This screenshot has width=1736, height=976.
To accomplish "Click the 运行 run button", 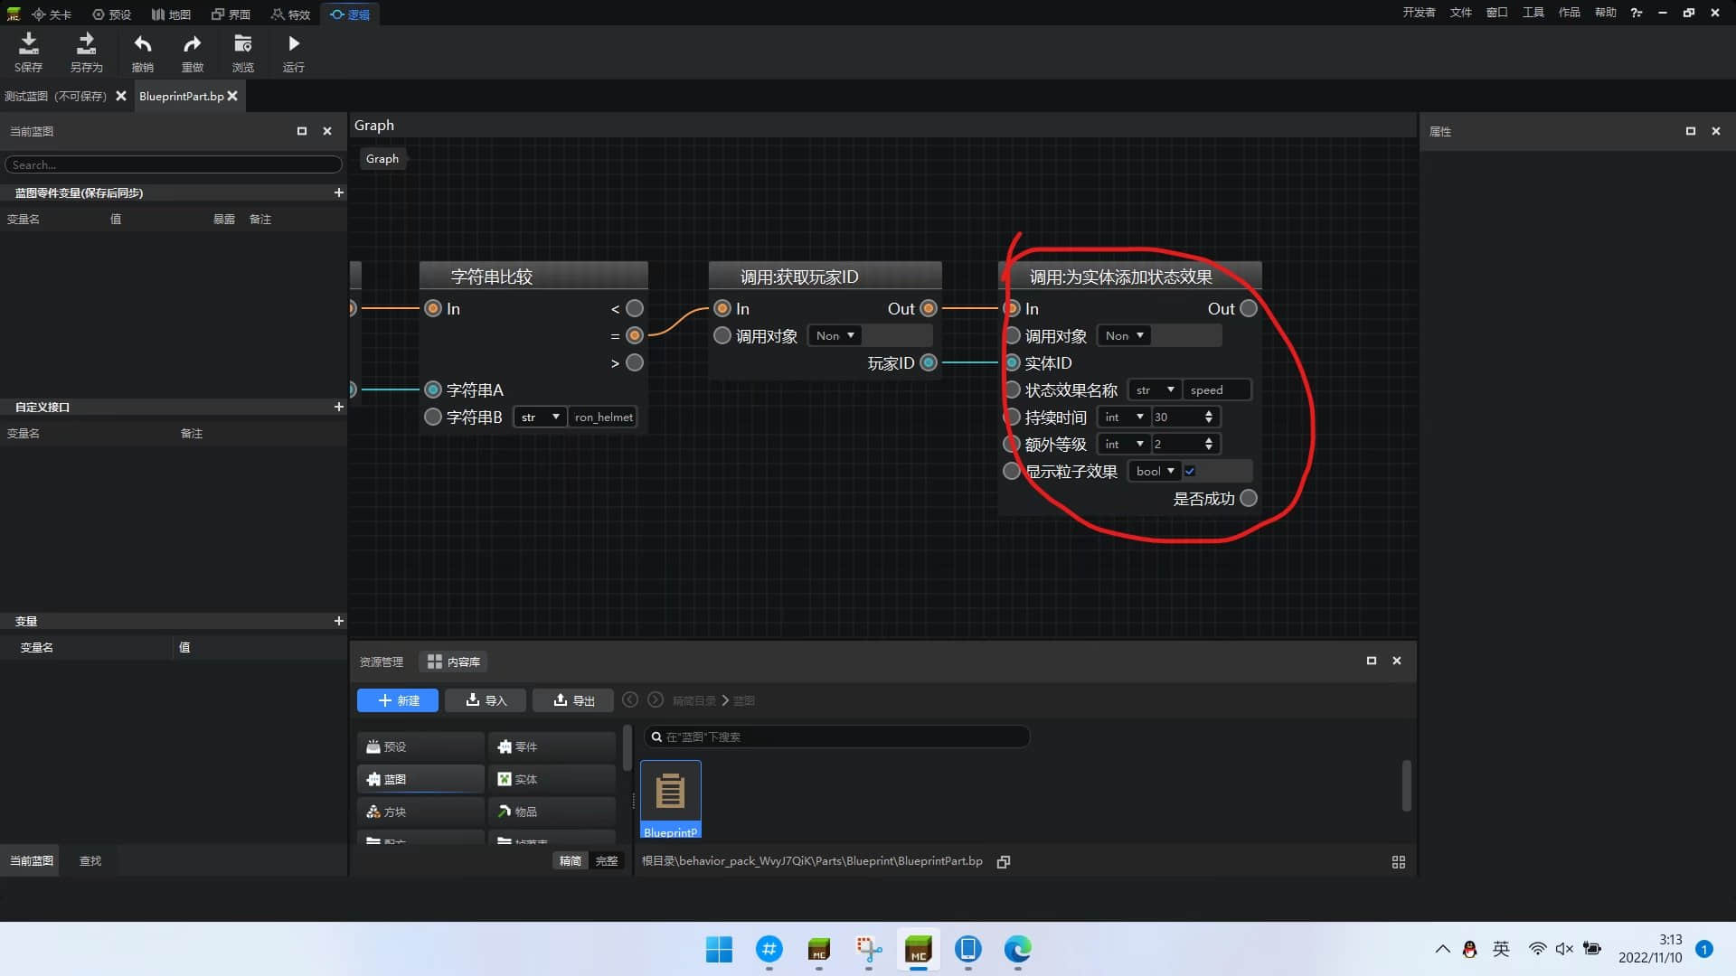I will [x=293, y=52].
